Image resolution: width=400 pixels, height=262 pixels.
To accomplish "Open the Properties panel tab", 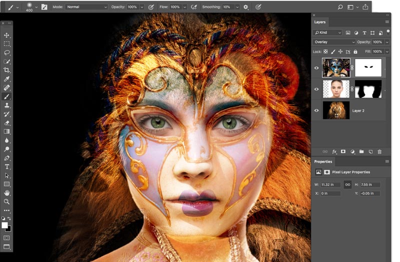I will pyautogui.click(x=323, y=161).
